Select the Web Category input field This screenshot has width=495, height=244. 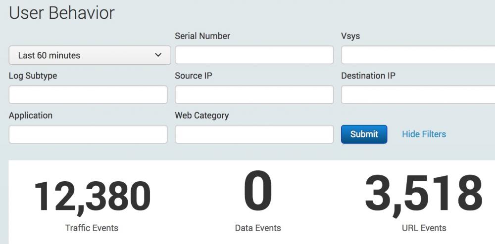coord(254,134)
